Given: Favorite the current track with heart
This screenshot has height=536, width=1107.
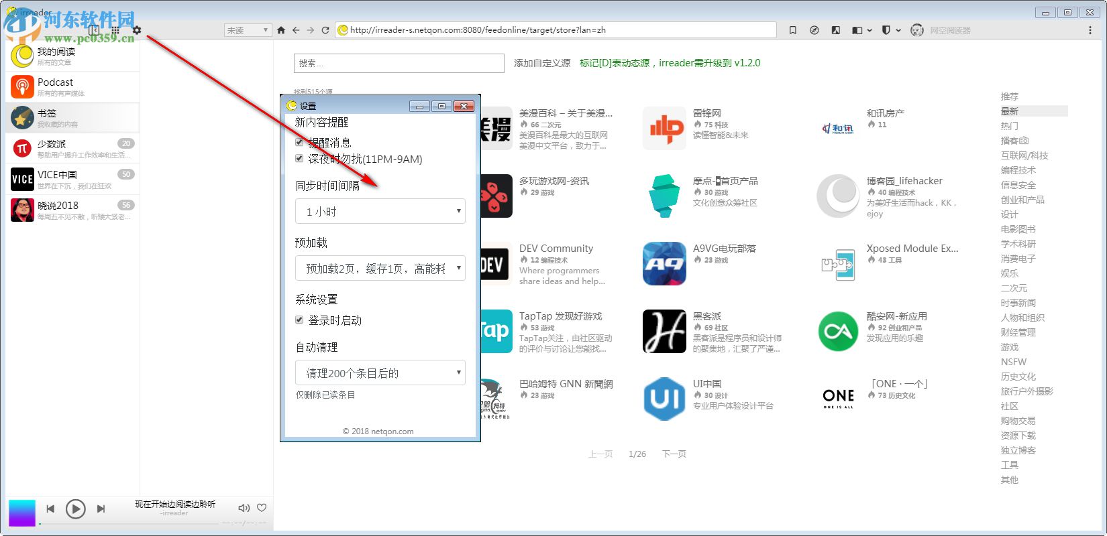Looking at the screenshot, I should point(262,508).
